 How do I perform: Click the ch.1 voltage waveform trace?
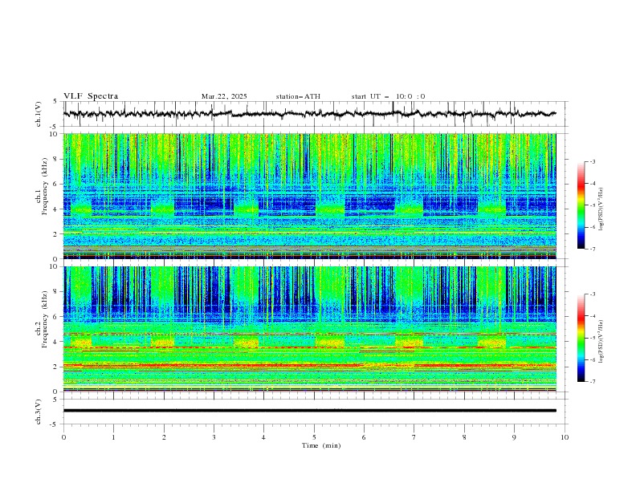pos(309,114)
